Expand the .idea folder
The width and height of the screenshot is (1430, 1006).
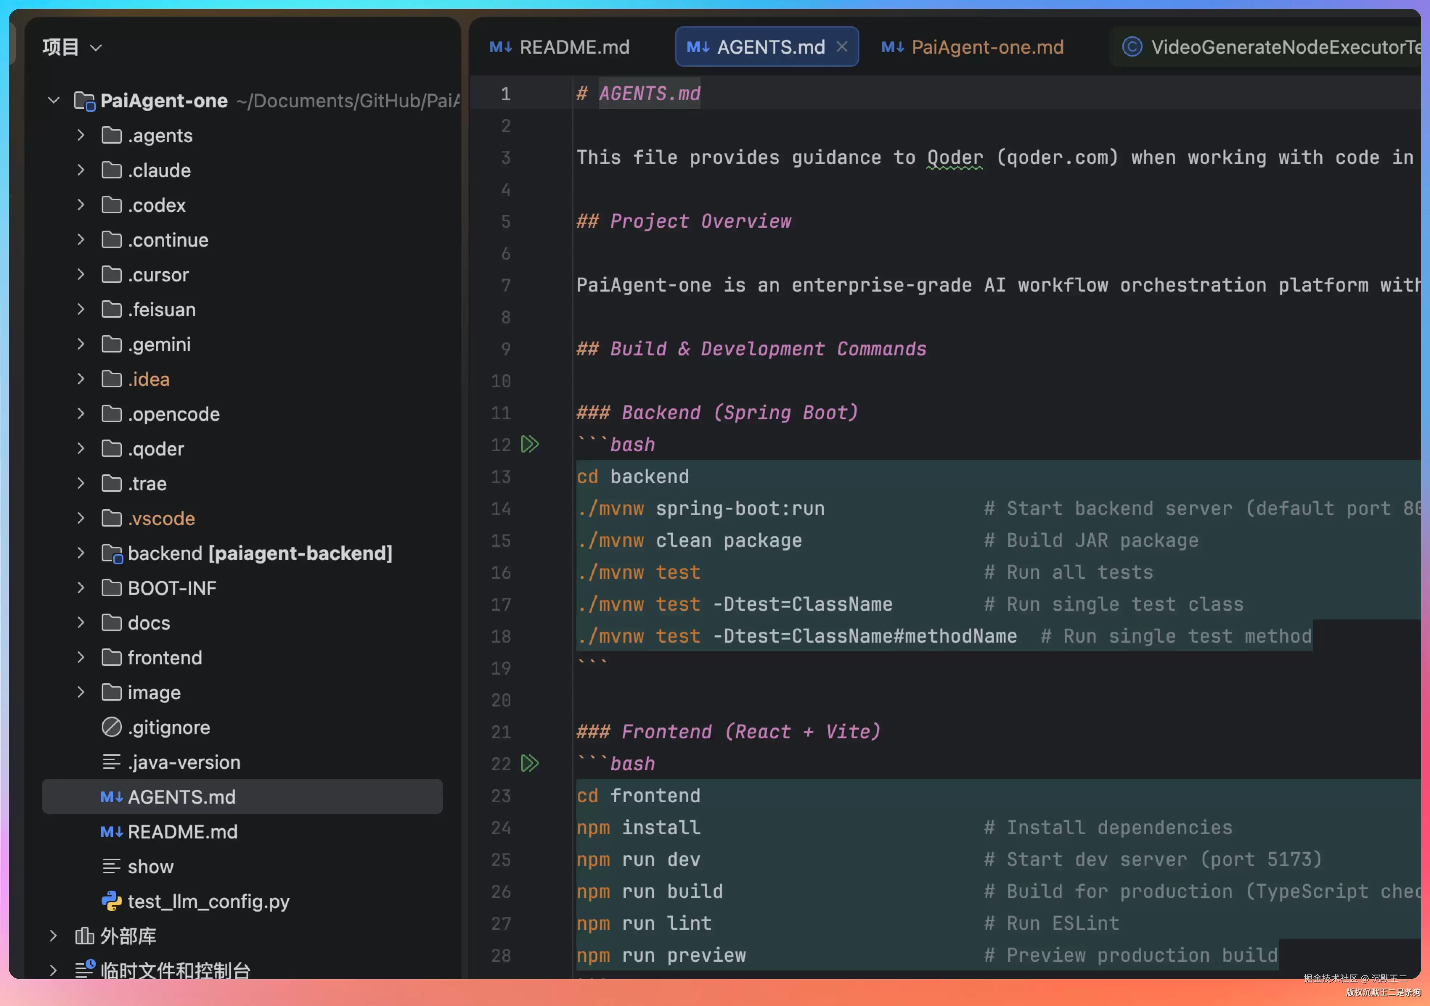tap(80, 379)
